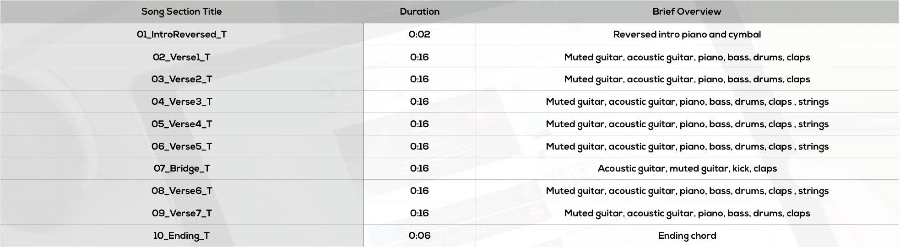Select the 07_Bridge_T section title
This screenshot has height=247, width=900.
(182, 168)
